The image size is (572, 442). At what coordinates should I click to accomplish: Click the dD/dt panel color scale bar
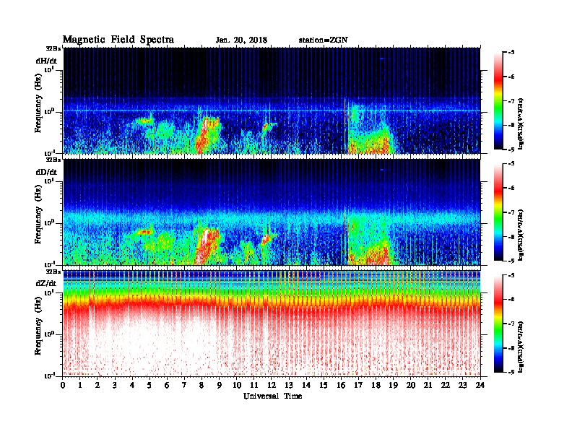pos(498,212)
